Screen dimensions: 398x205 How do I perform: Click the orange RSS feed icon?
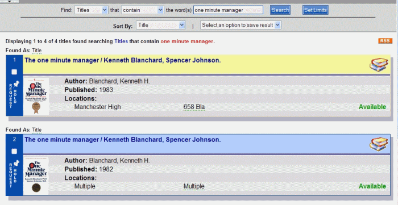point(385,41)
